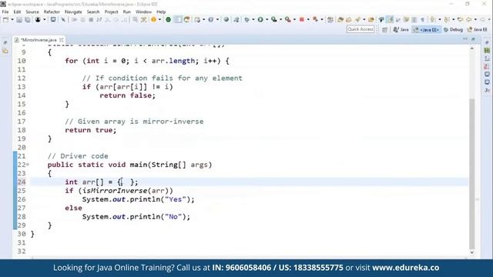The height and width of the screenshot is (277, 493).
Task: Open the Navigate menu
Action: click(73, 12)
